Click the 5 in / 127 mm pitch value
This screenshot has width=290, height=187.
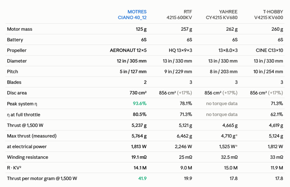(x=133, y=71)
